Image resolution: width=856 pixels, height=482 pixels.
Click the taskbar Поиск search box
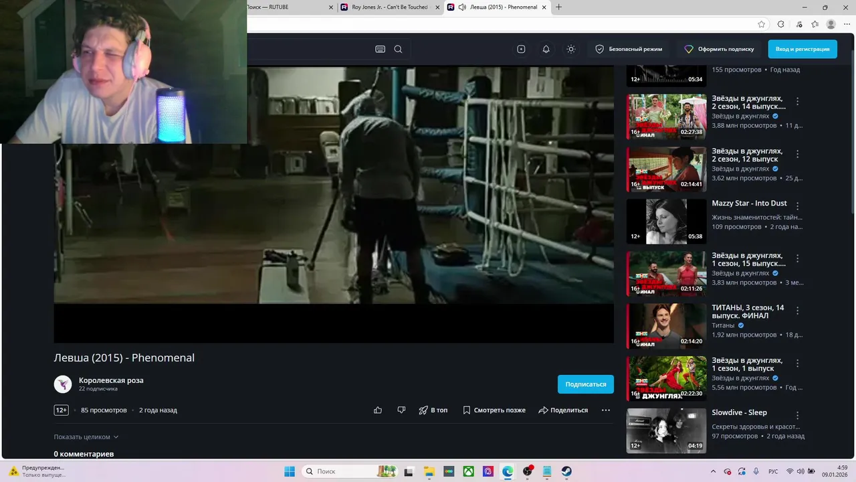[x=350, y=471]
